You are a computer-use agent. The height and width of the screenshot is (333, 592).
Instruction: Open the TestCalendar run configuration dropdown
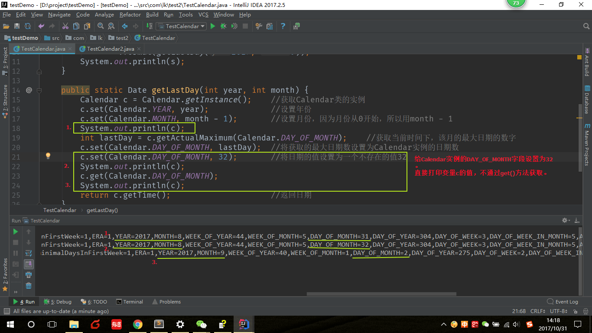click(x=181, y=26)
